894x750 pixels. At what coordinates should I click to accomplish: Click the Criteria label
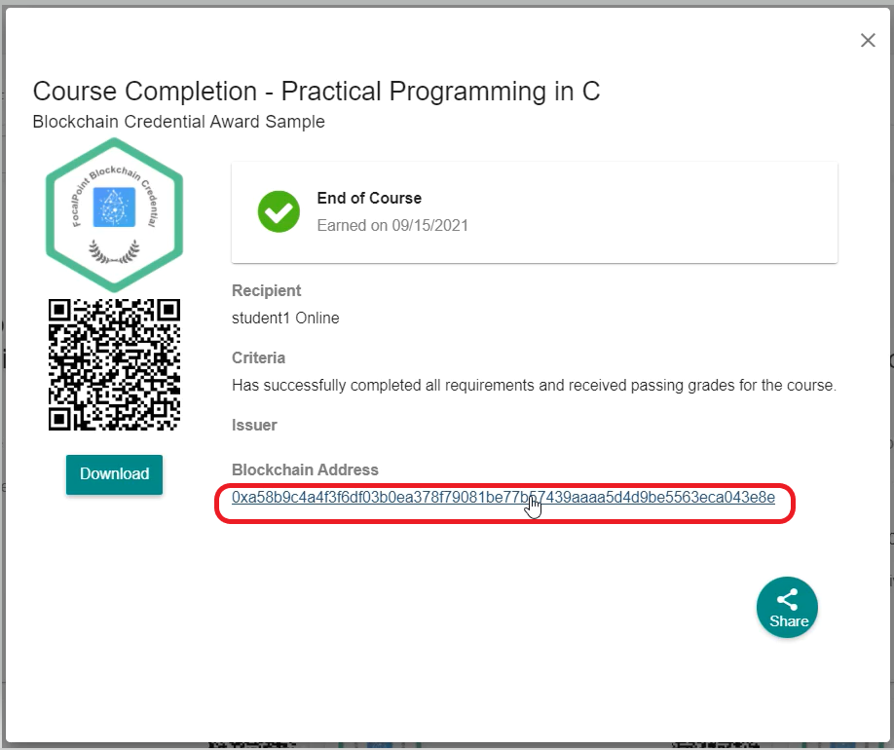tap(258, 357)
